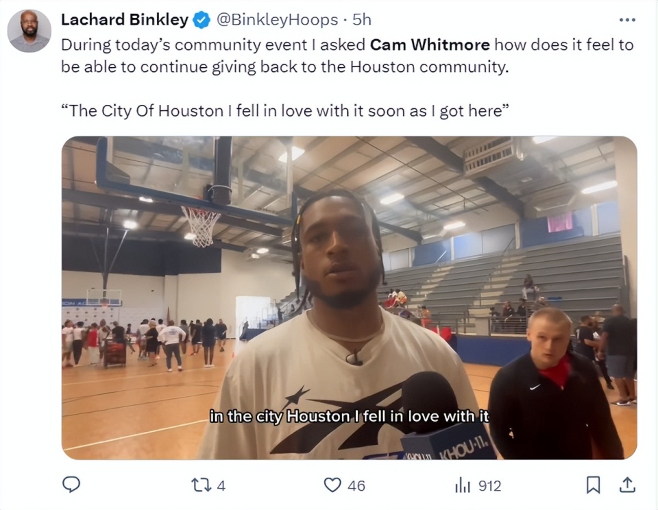The height and width of the screenshot is (510, 658).
Task: Play the Cam Whitmore interview video
Action: (x=349, y=297)
